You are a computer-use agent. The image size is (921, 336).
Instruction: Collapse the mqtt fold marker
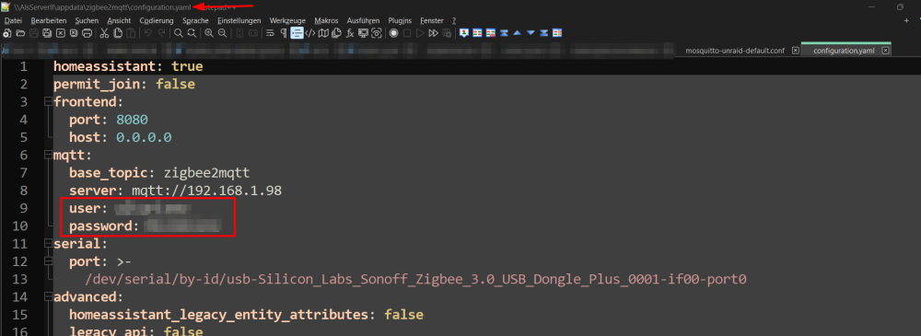48,155
